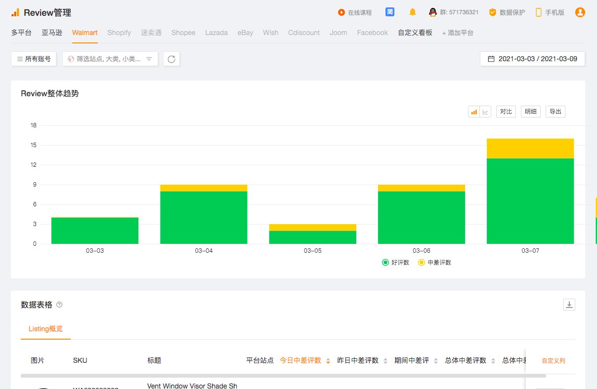Screen dimensions: 597x389
Task: Open the date range picker
Action: coord(532,59)
